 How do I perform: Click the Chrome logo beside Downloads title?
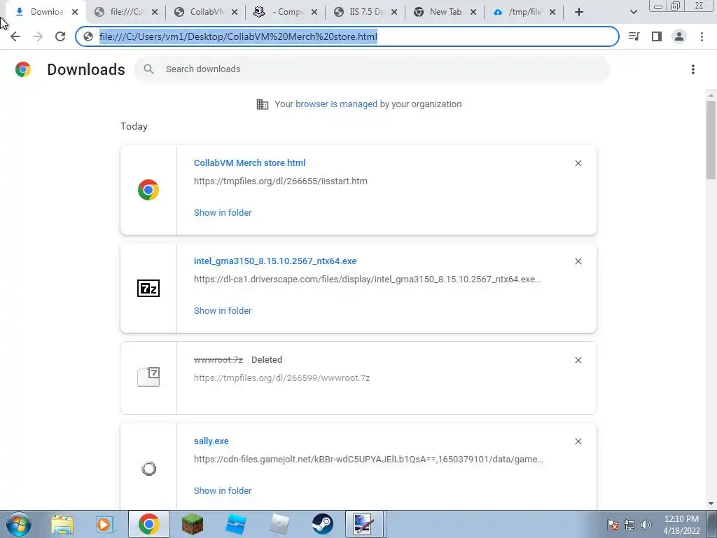pyautogui.click(x=23, y=69)
